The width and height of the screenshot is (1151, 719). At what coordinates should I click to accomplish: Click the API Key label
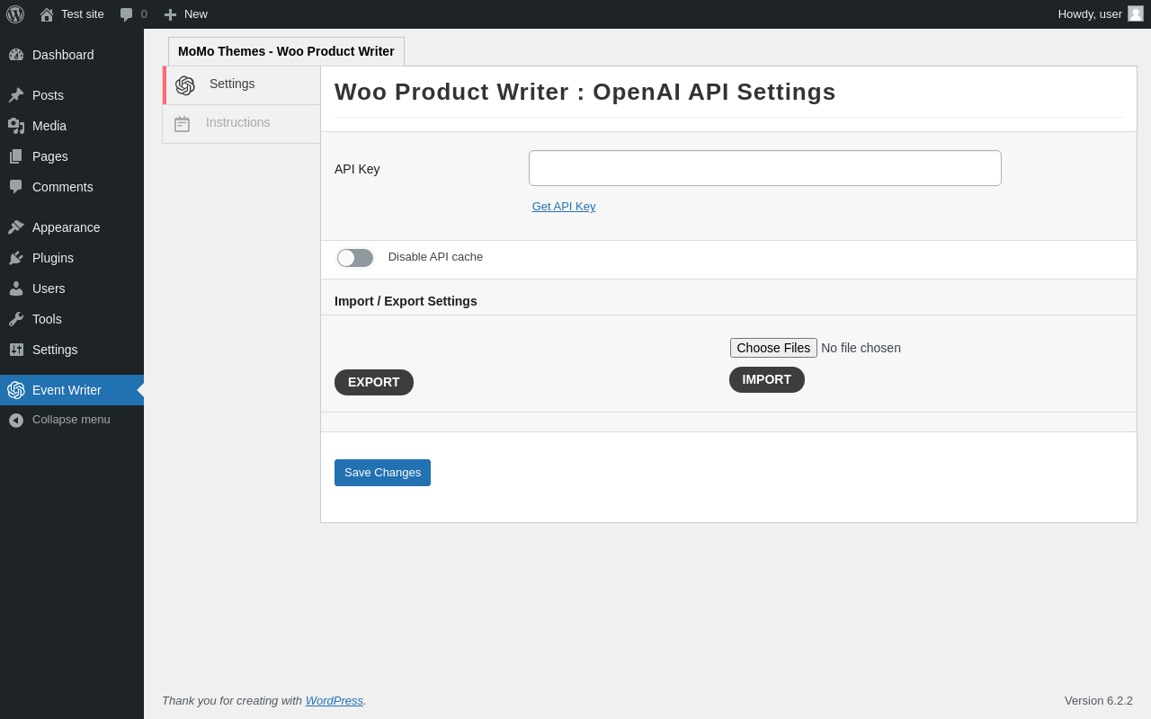(x=357, y=169)
